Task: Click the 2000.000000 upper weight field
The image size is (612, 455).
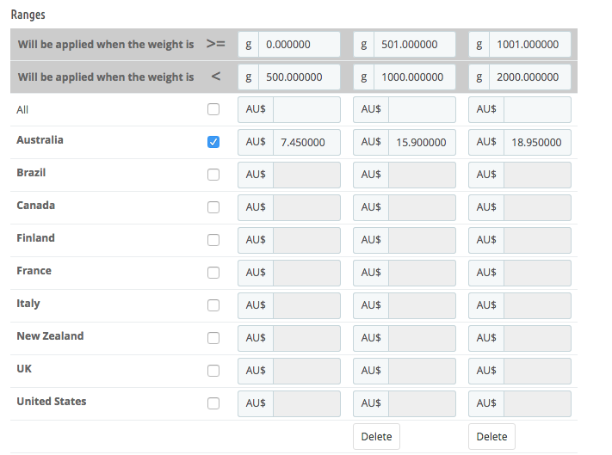Action: tap(529, 77)
